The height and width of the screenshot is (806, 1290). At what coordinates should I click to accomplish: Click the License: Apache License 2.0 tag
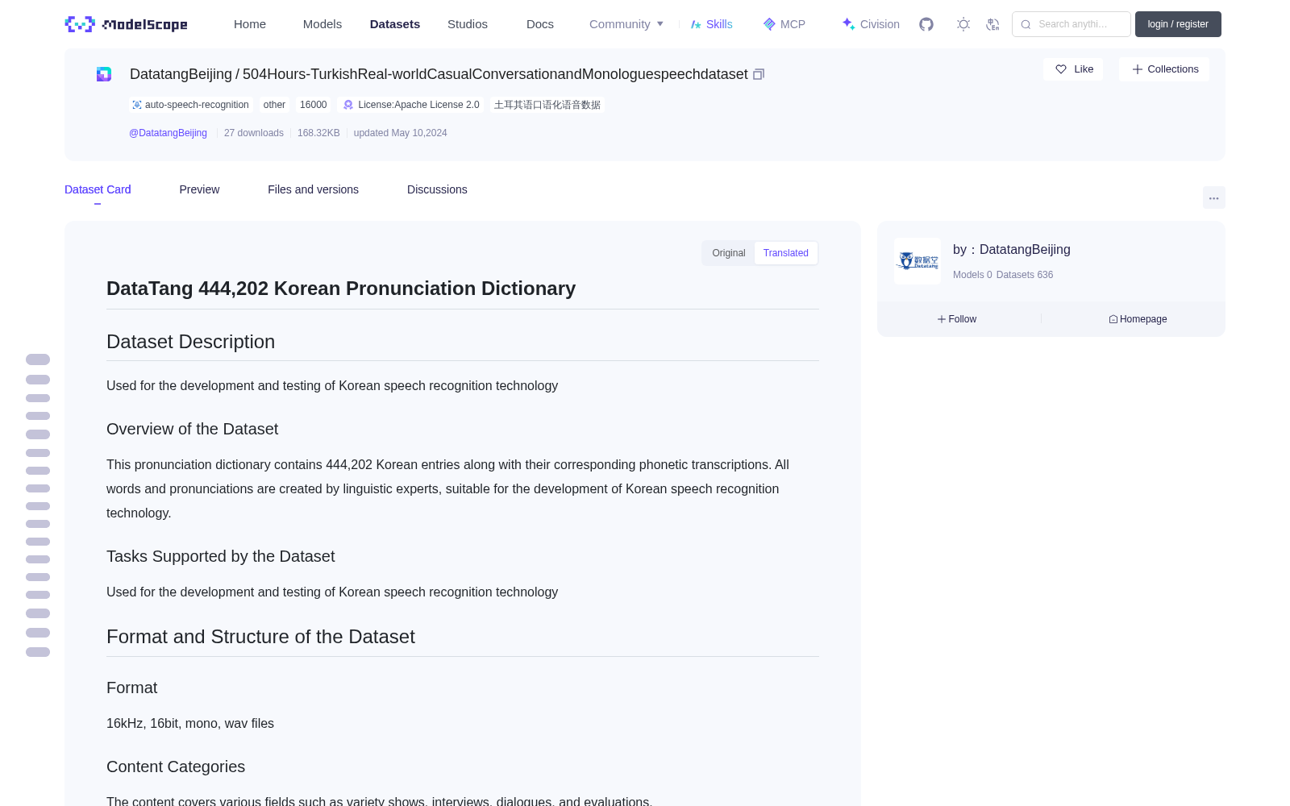pos(411,105)
